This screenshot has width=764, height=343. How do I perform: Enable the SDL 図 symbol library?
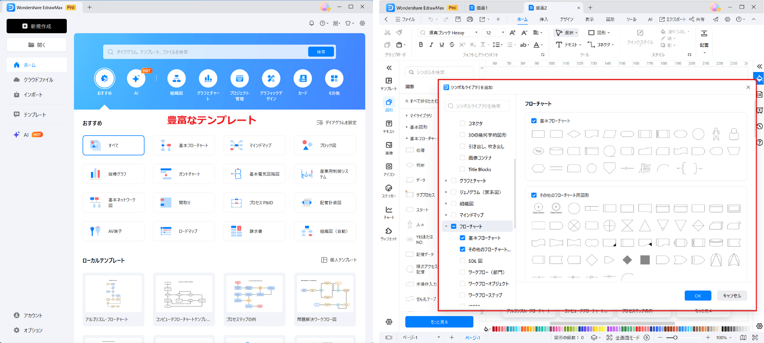(x=462, y=261)
